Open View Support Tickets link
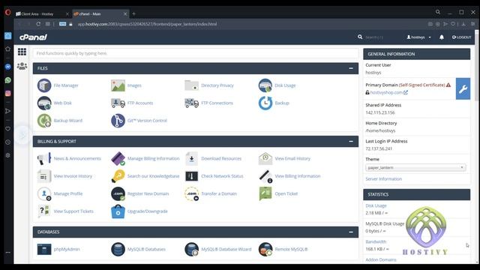Screen dimensions: 480x270 73,211
